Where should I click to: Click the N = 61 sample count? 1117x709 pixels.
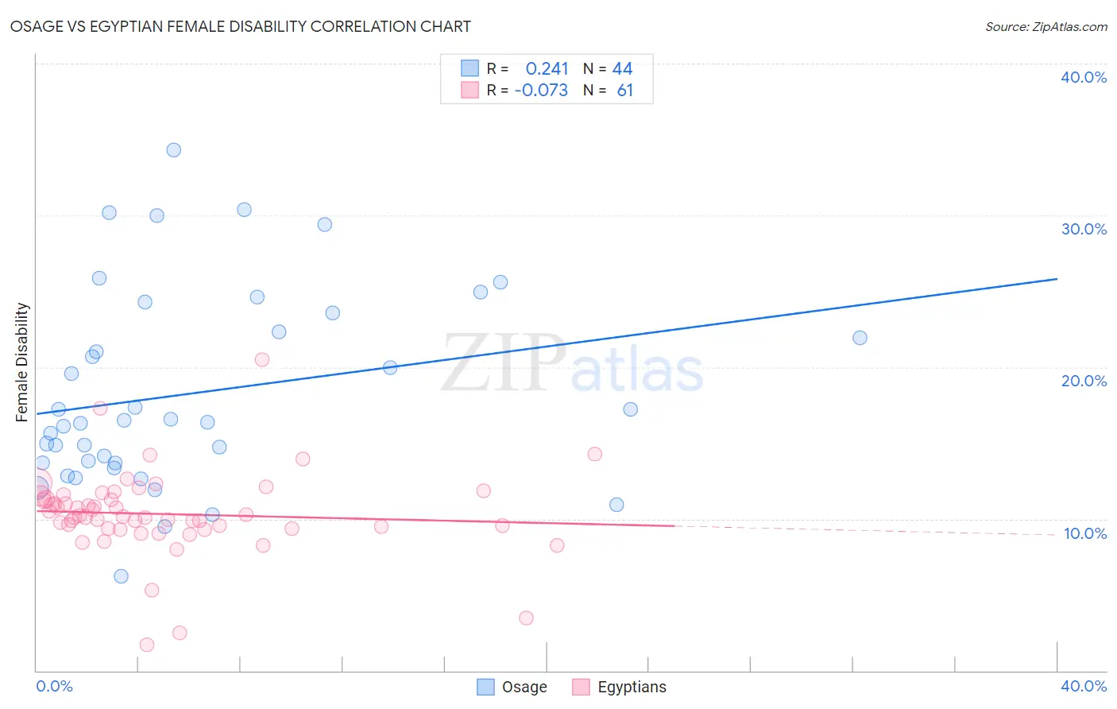(x=609, y=90)
